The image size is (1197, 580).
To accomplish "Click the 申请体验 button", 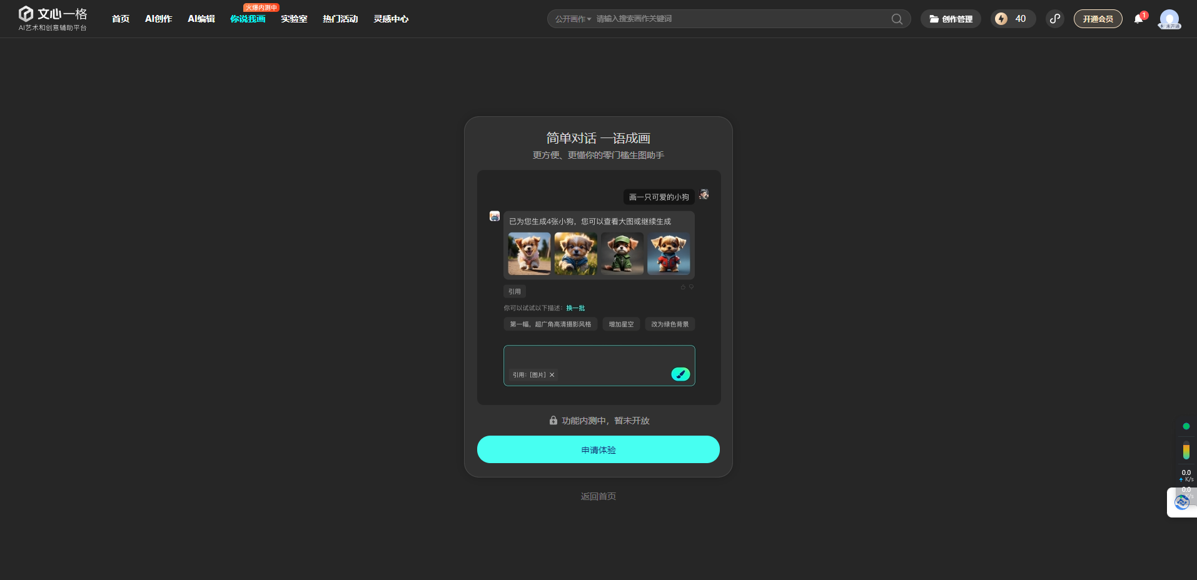I will coord(598,449).
